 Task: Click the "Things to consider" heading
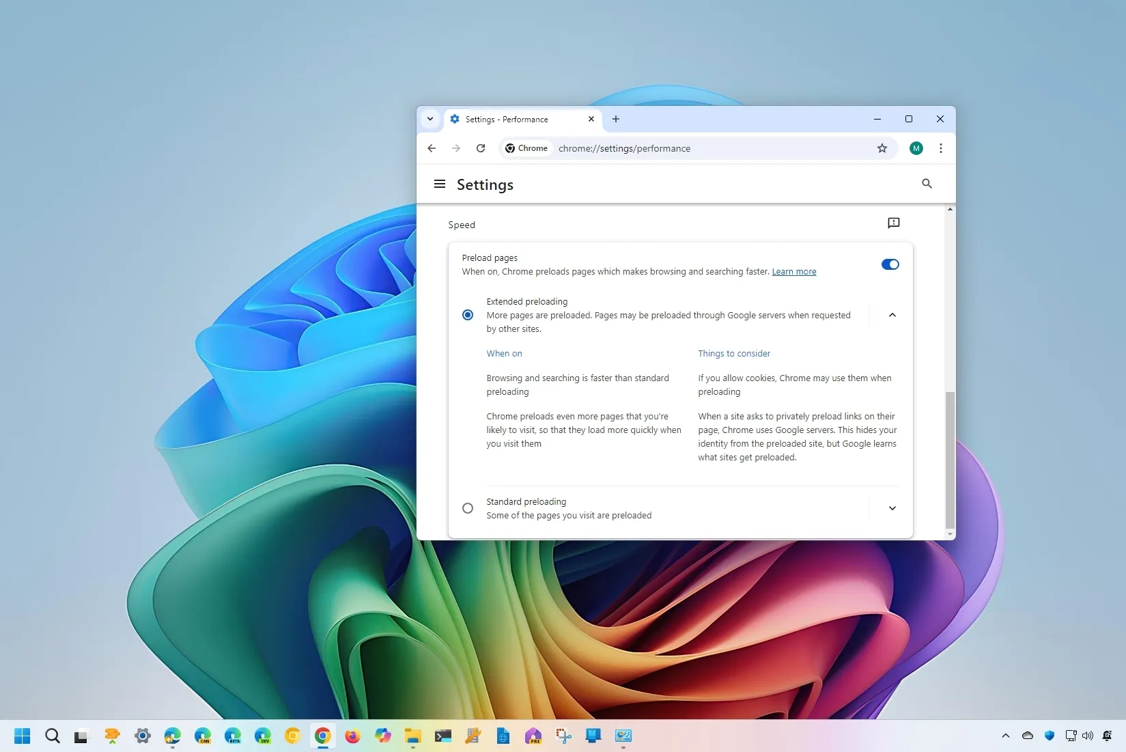tap(734, 354)
